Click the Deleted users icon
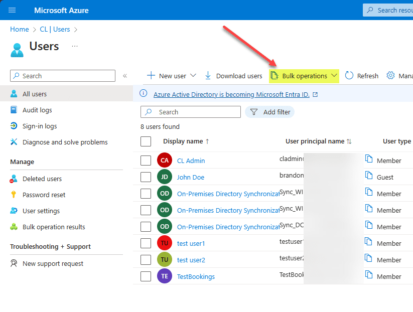 [x=14, y=179]
